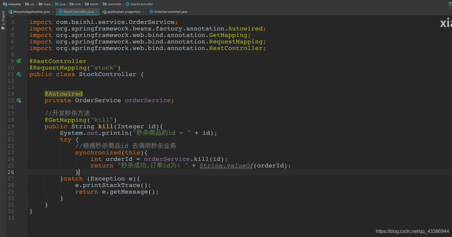Click the com package icon in breadcrumb
The height and width of the screenshot is (237, 452).
pyautogui.click(x=72, y=4)
